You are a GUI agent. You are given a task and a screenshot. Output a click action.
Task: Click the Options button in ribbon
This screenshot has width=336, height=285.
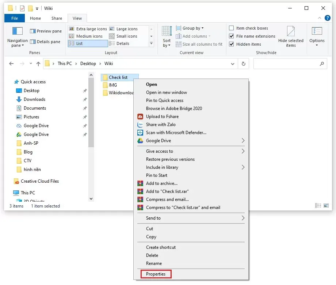(x=317, y=37)
